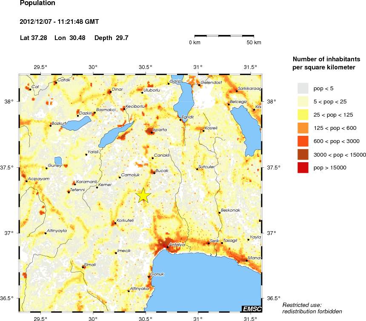
Task: Click the Korkuteli city dot
Action: (x=115, y=223)
